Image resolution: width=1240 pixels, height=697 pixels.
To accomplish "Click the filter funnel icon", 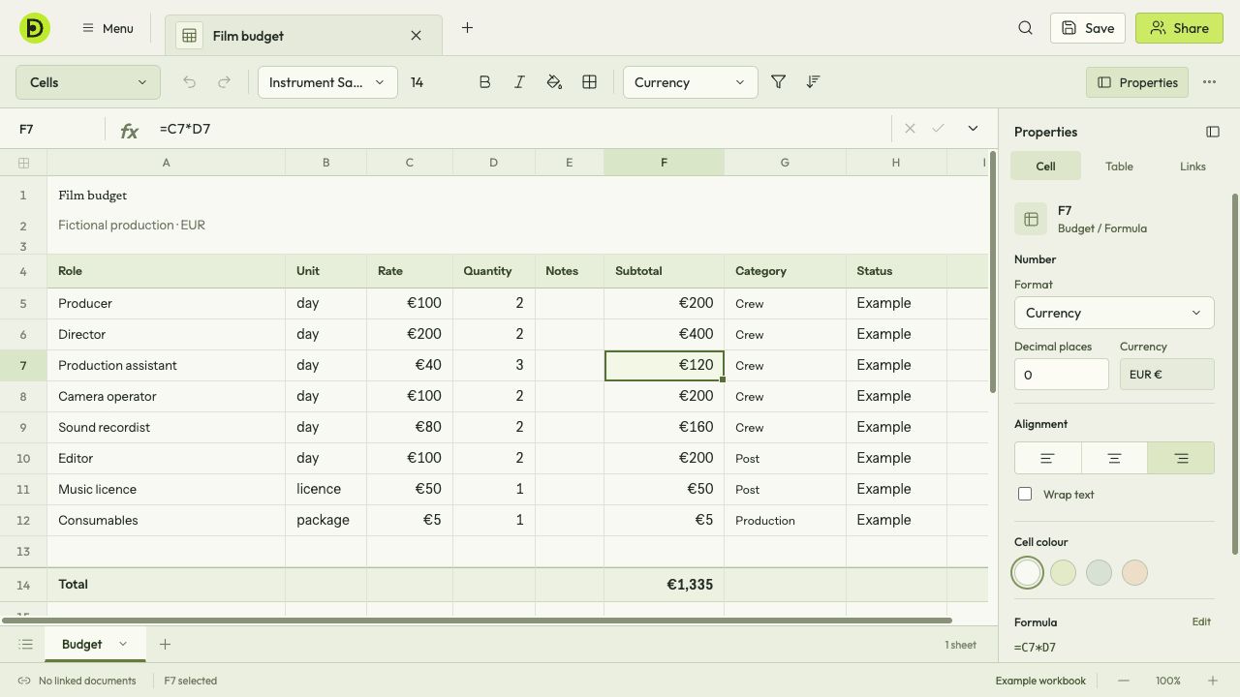I will (778, 82).
